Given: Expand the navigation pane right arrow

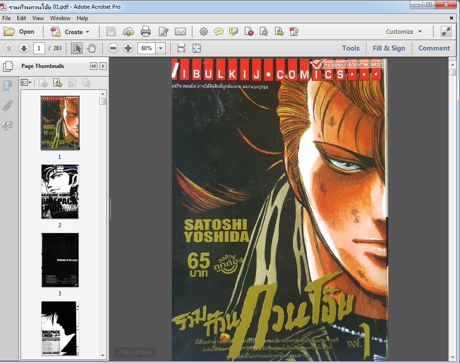Looking at the screenshot, I should pyautogui.click(x=103, y=66).
